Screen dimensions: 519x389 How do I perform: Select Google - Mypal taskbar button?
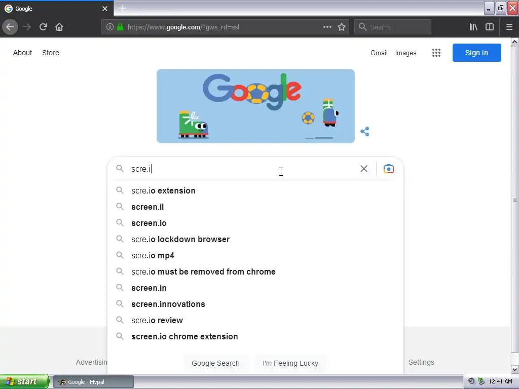coord(93,382)
